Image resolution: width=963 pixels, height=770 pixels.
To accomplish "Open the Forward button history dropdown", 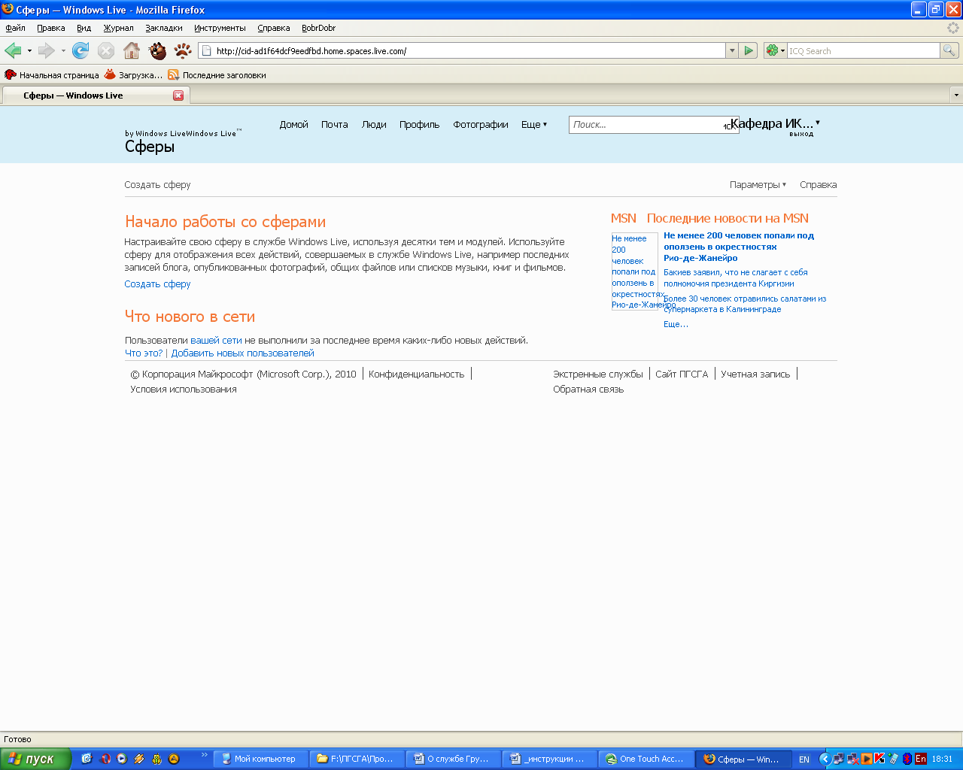I will click(63, 50).
